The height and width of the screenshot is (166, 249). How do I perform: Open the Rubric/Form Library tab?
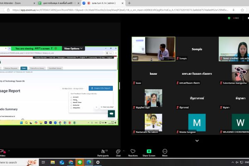pyautogui.click(x=37, y=68)
